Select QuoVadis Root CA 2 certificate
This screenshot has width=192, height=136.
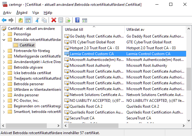pyautogui.click(x=86, y=106)
